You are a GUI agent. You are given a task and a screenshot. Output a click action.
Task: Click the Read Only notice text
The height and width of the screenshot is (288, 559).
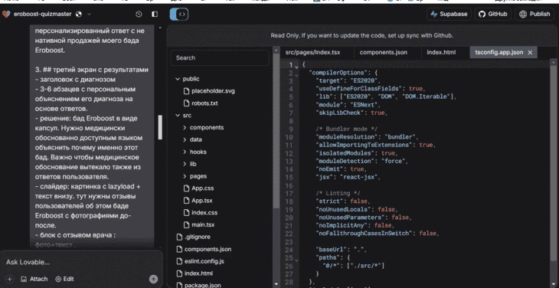362,36
